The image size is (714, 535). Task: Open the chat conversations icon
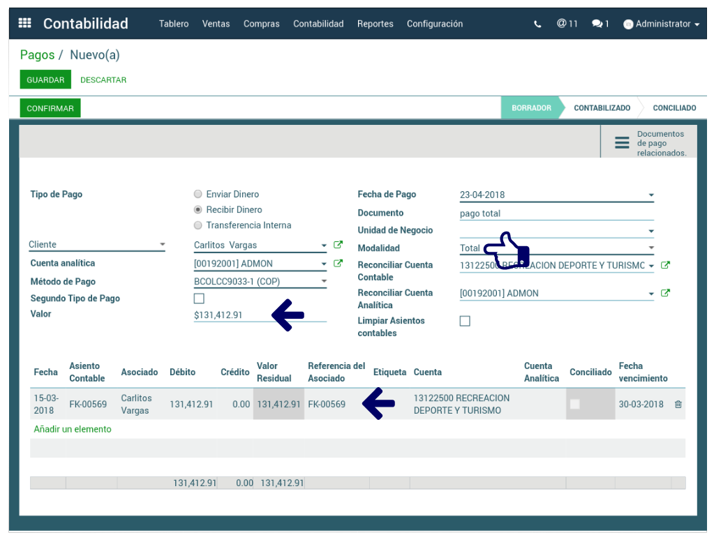(x=600, y=24)
